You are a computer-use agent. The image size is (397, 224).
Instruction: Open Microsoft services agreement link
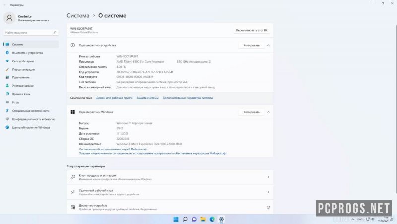tap(113, 149)
